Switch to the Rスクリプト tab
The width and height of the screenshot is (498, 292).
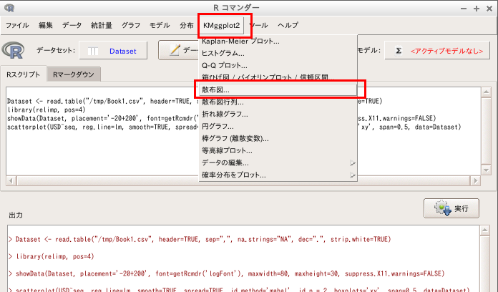point(24,74)
